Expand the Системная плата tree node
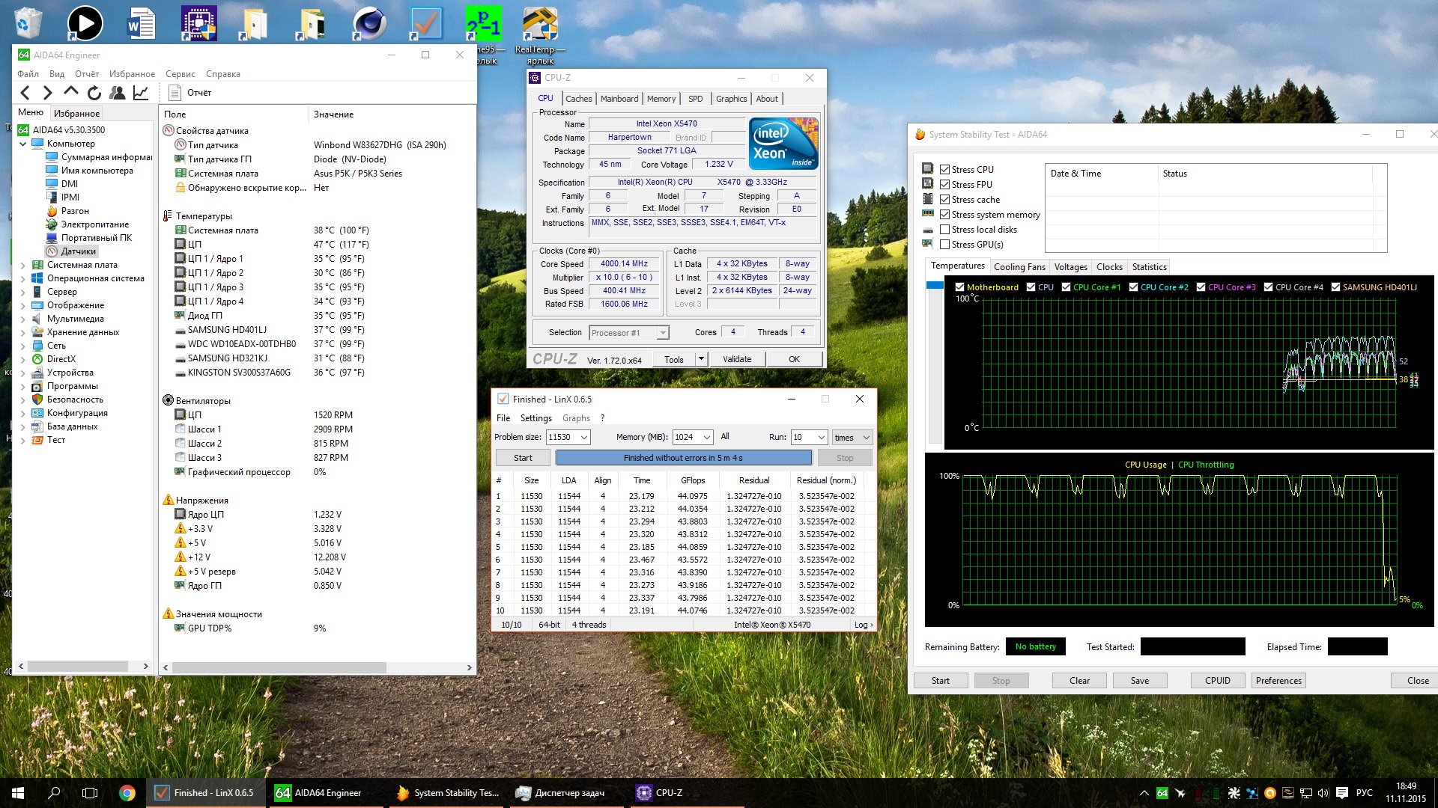1438x808 pixels. pyautogui.click(x=22, y=265)
